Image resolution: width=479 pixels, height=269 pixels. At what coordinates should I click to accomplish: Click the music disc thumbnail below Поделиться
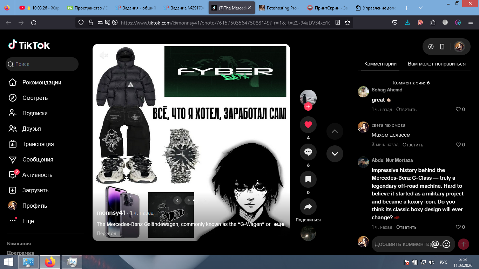(x=308, y=233)
